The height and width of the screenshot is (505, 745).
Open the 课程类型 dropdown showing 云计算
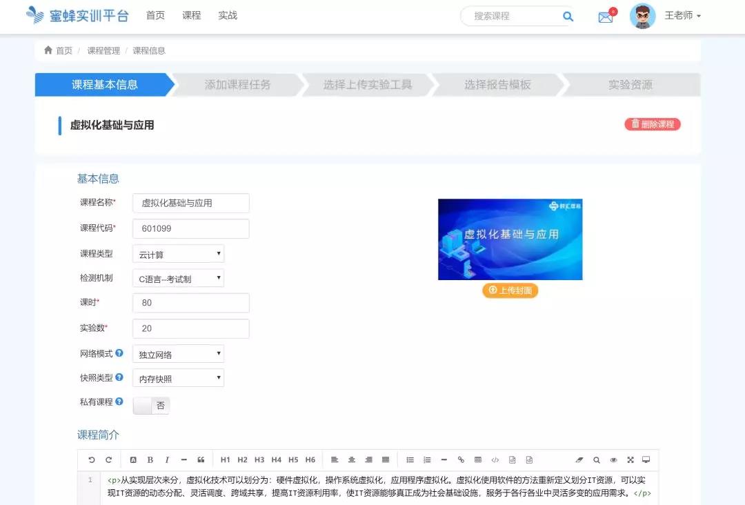pyautogui.click(x=178, y=253)
